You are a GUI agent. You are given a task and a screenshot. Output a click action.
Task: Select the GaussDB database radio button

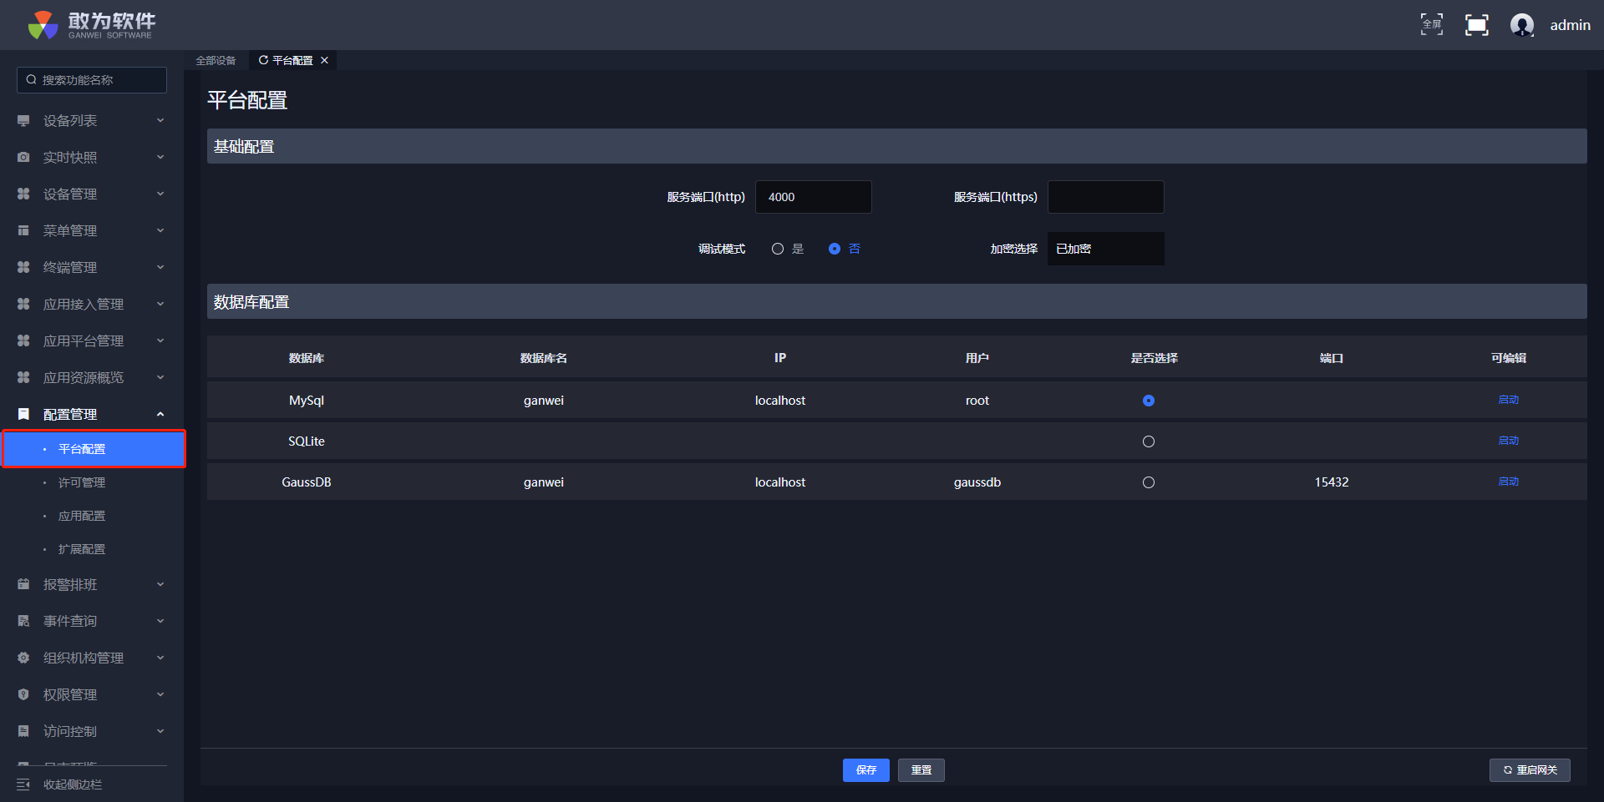click(1149, 482)
